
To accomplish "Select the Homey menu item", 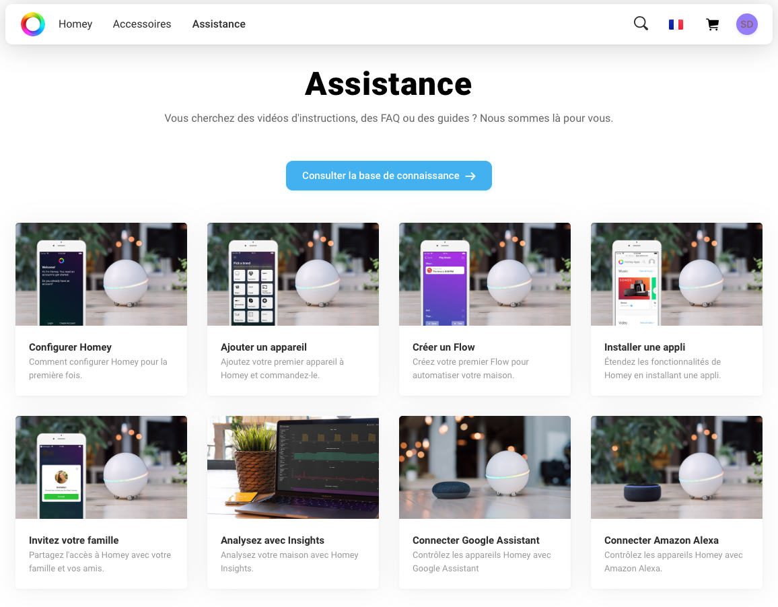I will click(x=75, y=24).
